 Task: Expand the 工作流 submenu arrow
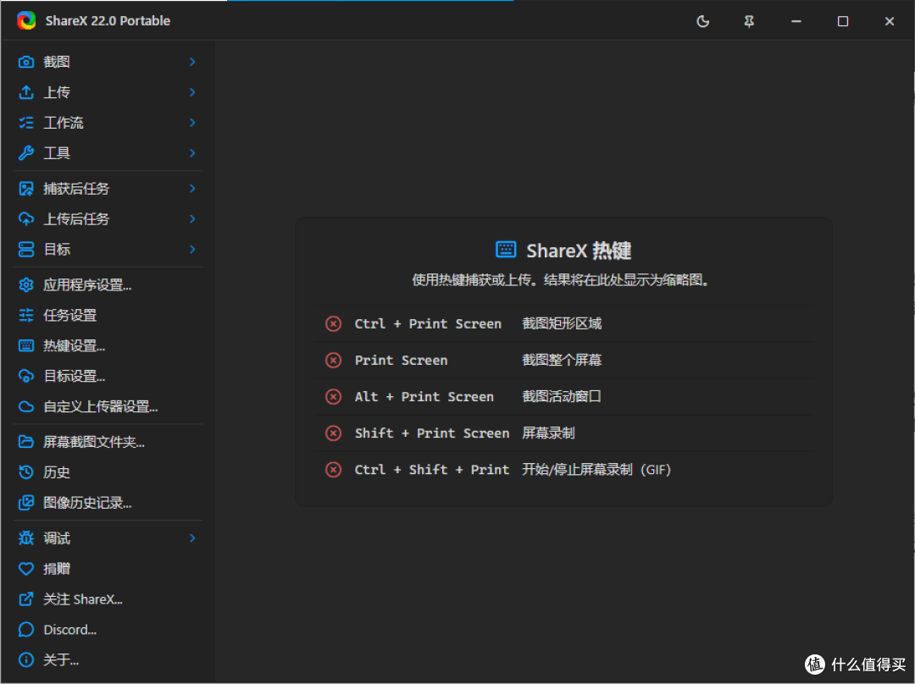(x=192, y=123)
